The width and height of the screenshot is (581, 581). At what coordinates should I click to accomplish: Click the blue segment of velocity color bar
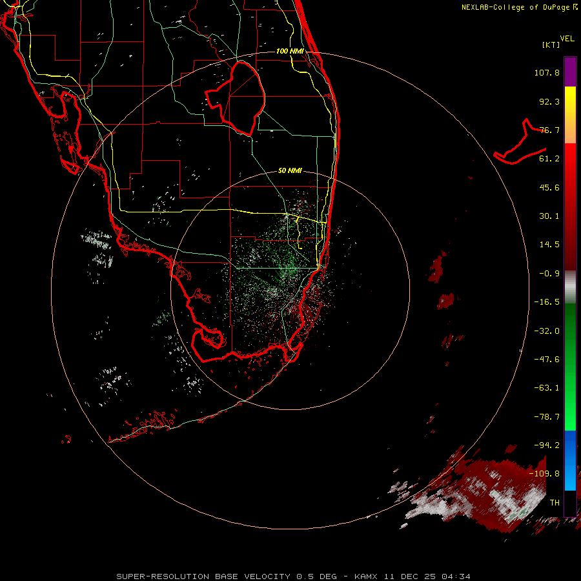point(570,460)
